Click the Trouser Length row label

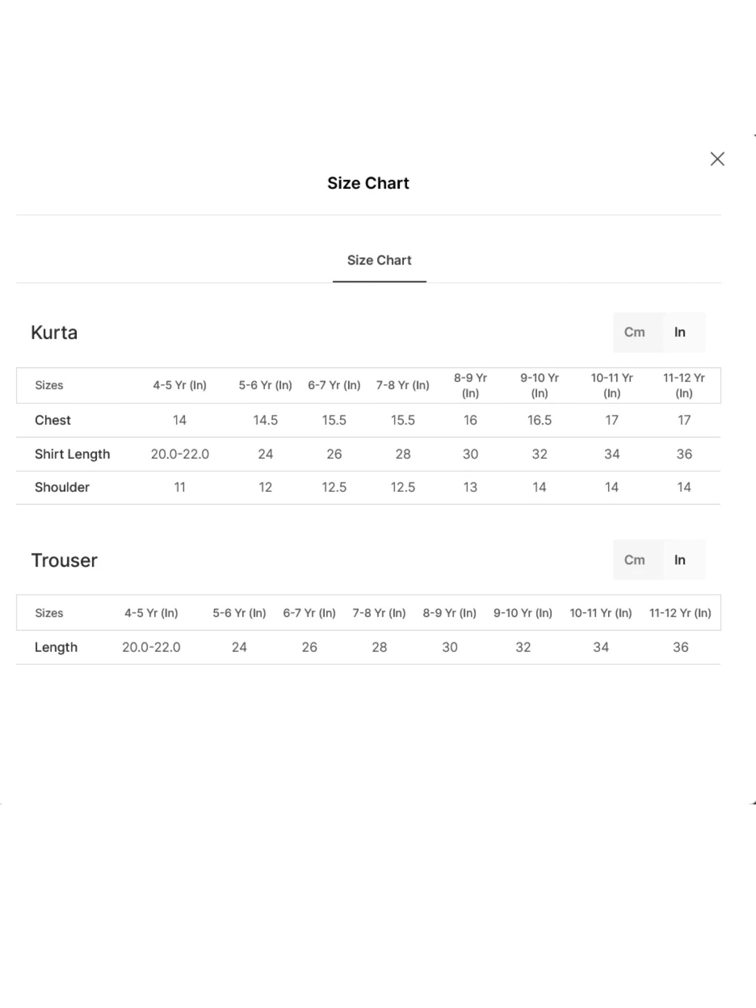pos(56,647)
